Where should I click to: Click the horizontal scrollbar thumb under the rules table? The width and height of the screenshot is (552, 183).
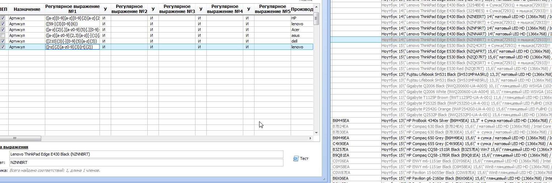coord(20,138)
